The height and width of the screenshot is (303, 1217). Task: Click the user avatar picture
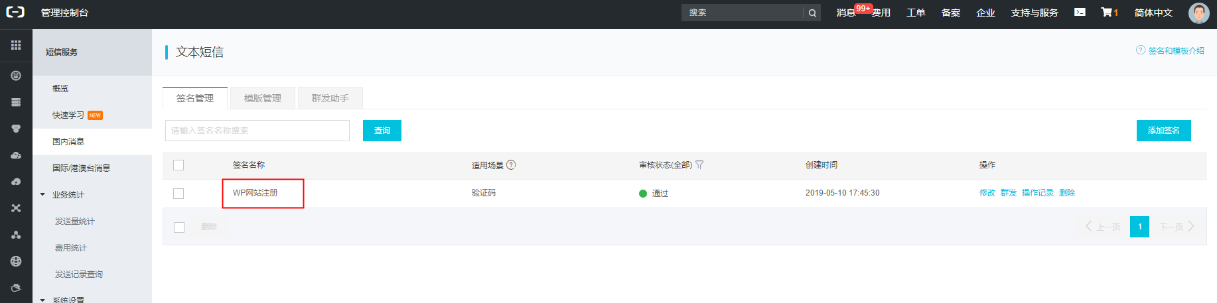(x=1198, y=13)
